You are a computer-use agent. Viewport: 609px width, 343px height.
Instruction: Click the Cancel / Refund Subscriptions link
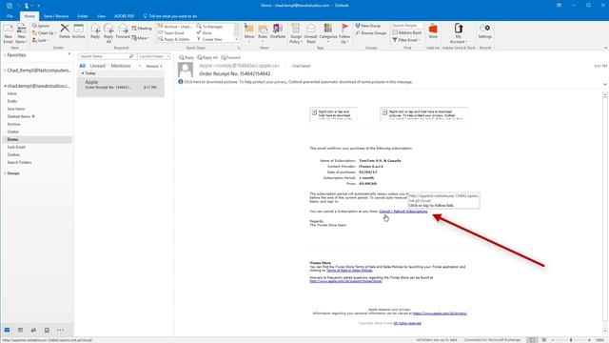click(403, 212)
